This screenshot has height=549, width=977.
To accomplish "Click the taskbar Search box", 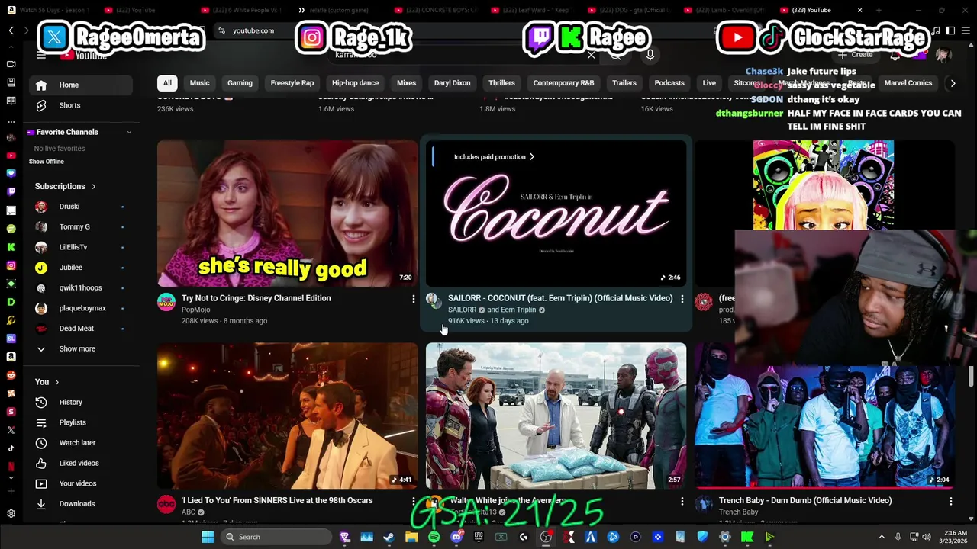I will tap(278, 537).
